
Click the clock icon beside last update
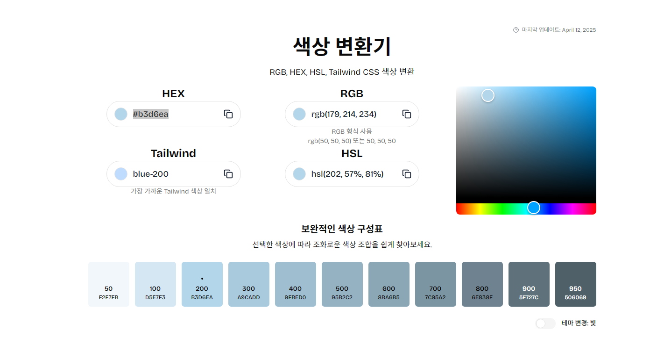point(516,30)
